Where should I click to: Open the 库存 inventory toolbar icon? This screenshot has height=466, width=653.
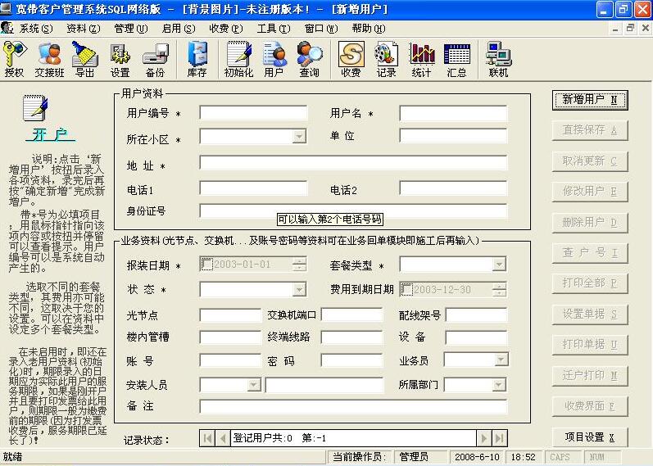(197, 59)
